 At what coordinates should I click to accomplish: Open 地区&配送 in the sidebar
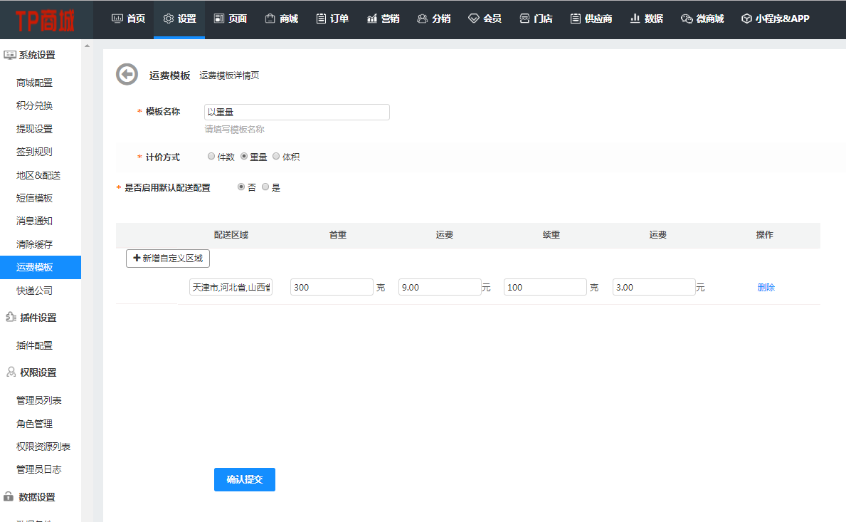point(38,175)
